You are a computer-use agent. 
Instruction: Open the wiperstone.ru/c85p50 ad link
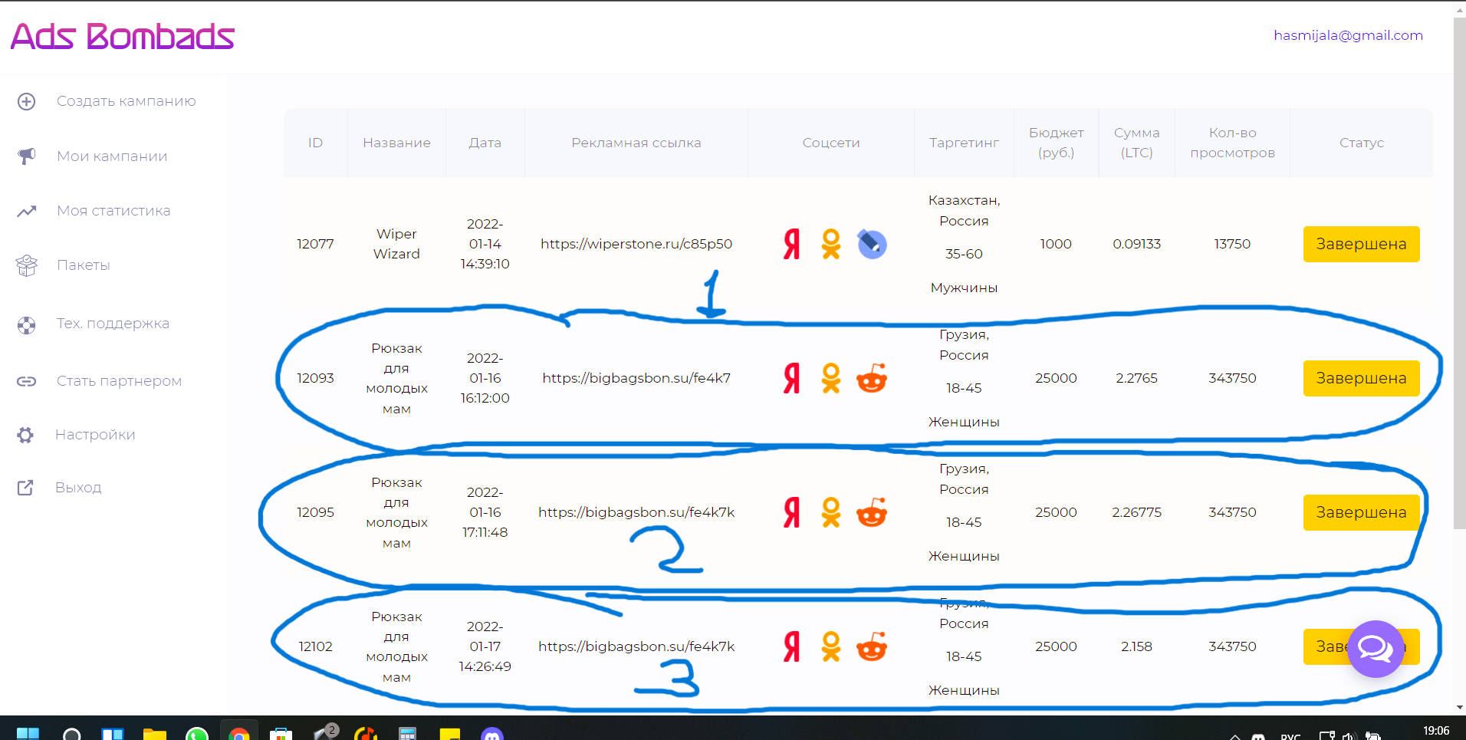pos(636,244)
